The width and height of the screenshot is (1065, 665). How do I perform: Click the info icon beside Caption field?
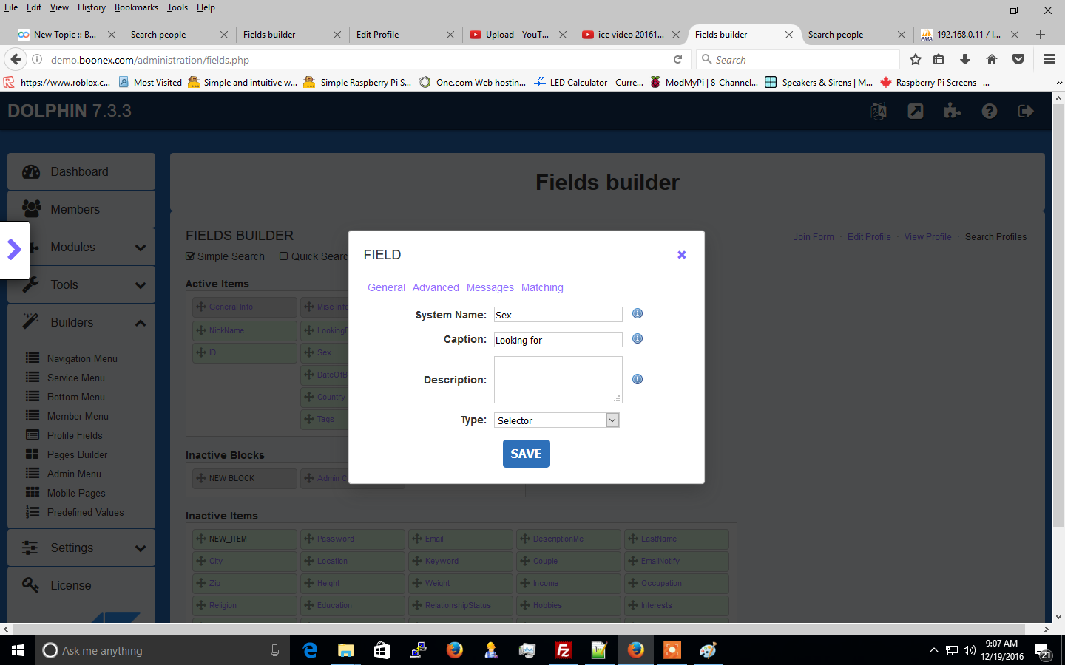[x=638, y=338]
